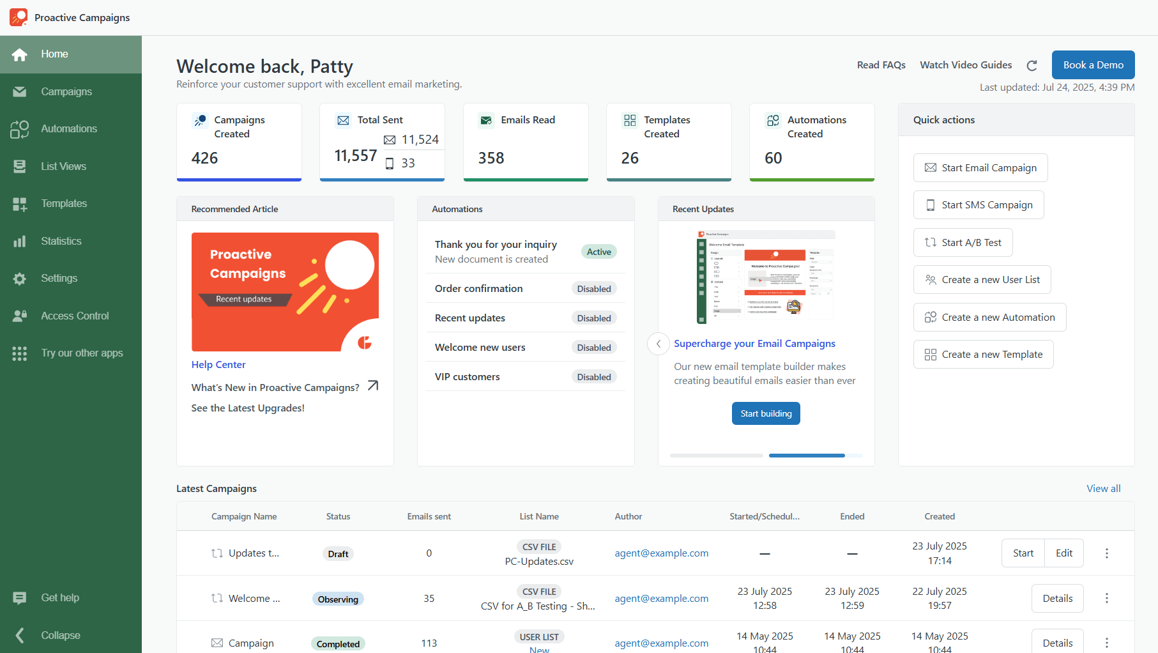
Task: Start the Updates t... draft campaign
Action: point(1023,553)
